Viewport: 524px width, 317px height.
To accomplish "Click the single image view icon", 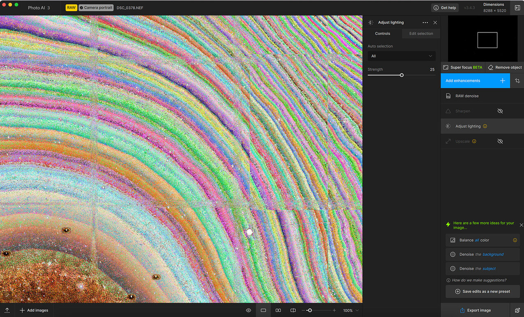I will (x=263, y=310).
